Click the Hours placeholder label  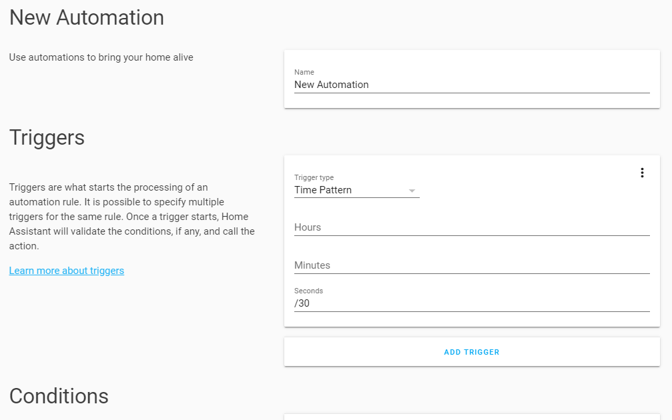(x=308, y=227)
